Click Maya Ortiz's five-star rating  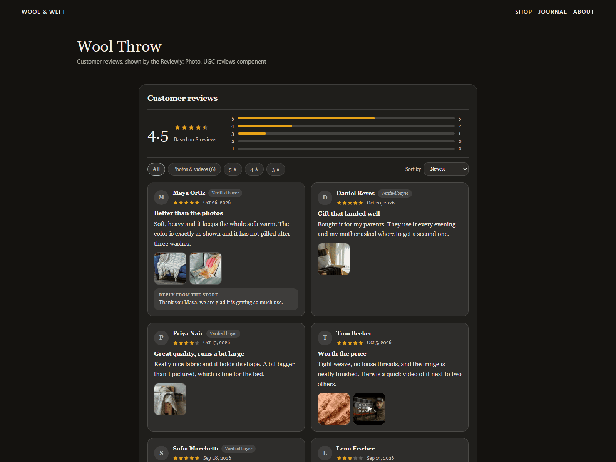tap(186, 203)
